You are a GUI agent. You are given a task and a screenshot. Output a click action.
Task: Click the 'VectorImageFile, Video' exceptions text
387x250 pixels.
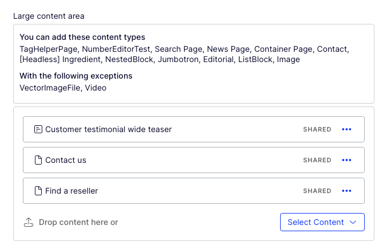[x=63, y=88]
